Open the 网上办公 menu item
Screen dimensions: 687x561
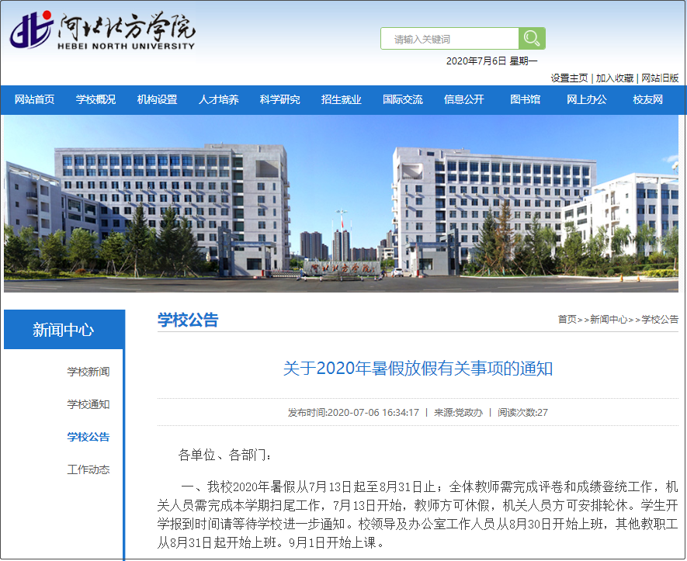pos(588,99)
